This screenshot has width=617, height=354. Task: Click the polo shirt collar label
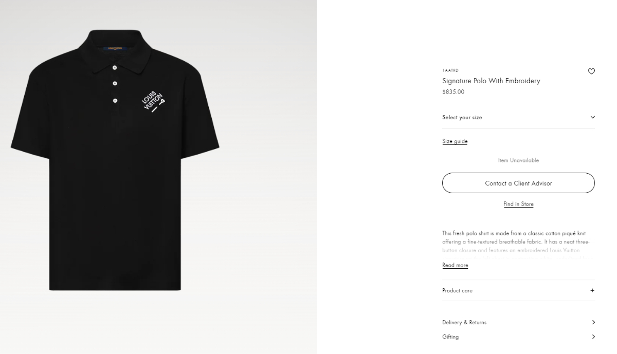pyautogui.click(x=115, y=49)
